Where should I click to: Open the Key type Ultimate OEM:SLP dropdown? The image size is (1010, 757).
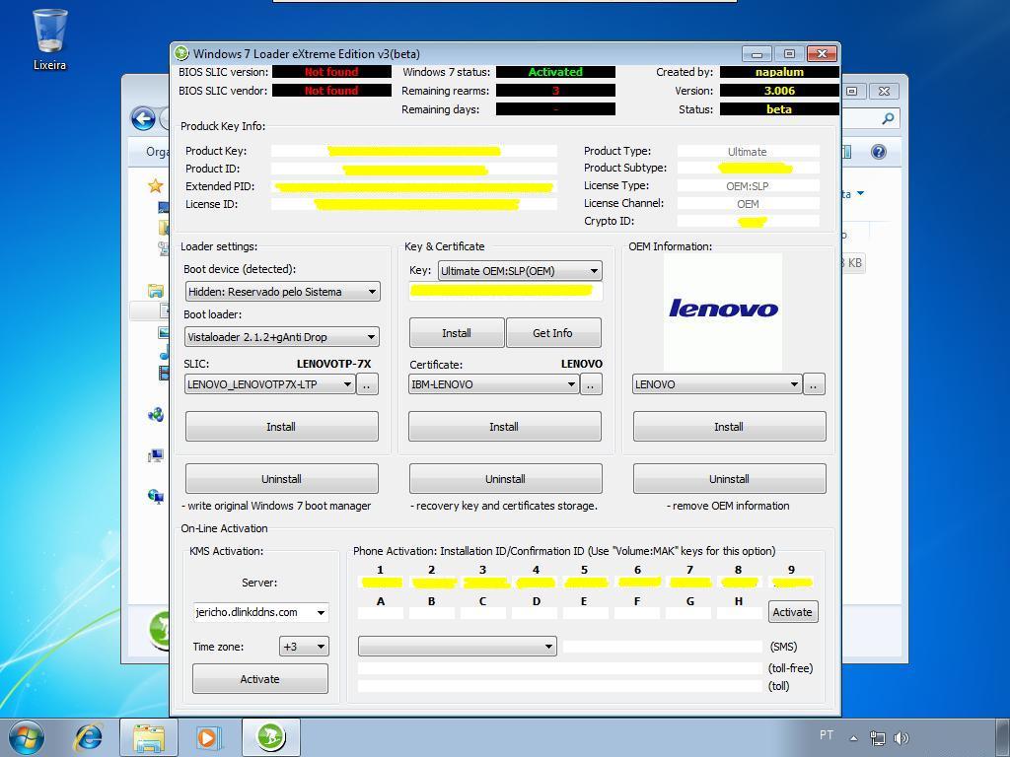(521, 271)
